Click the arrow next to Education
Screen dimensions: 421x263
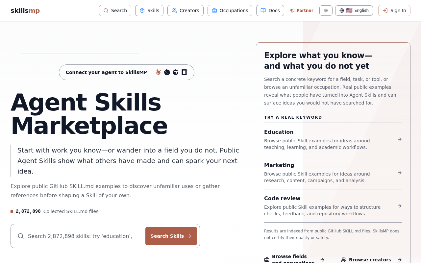[400, 139]
